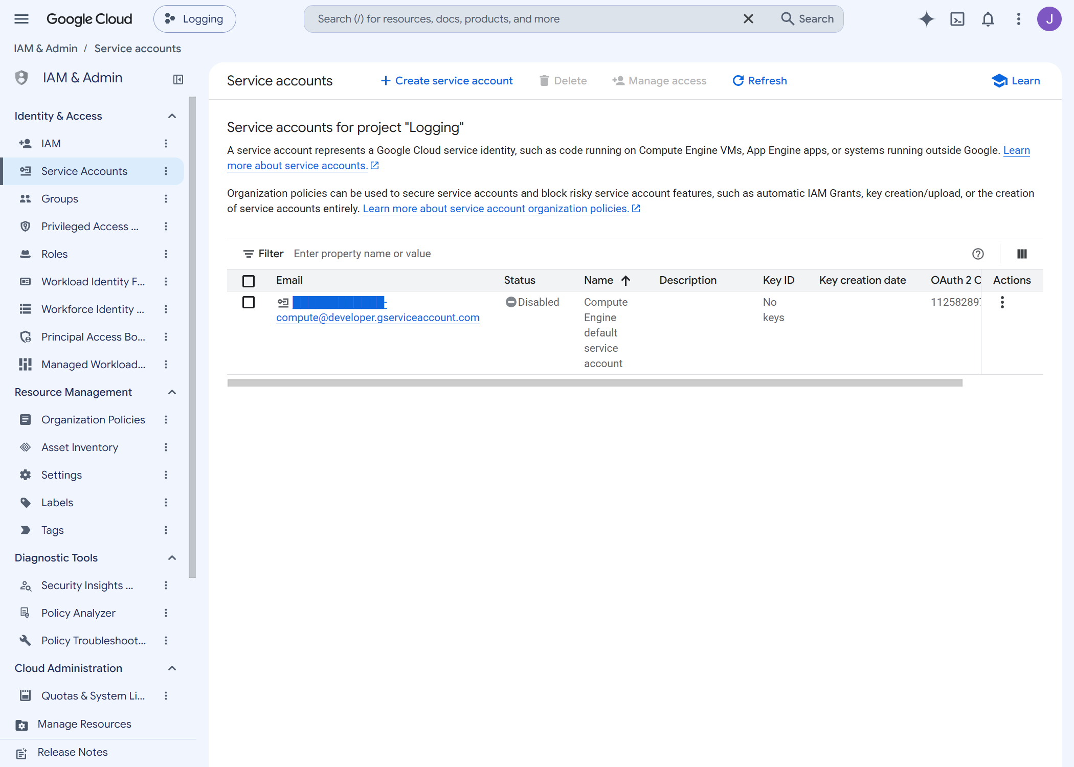Image resolution: width=1074 pixels, height=767 pixels.
Task: Open account avatar J
Action: (x=1049, y=19)
